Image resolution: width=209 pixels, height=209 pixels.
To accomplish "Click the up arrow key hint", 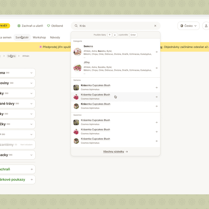I will pyautogui.click(x=110, y=35).
